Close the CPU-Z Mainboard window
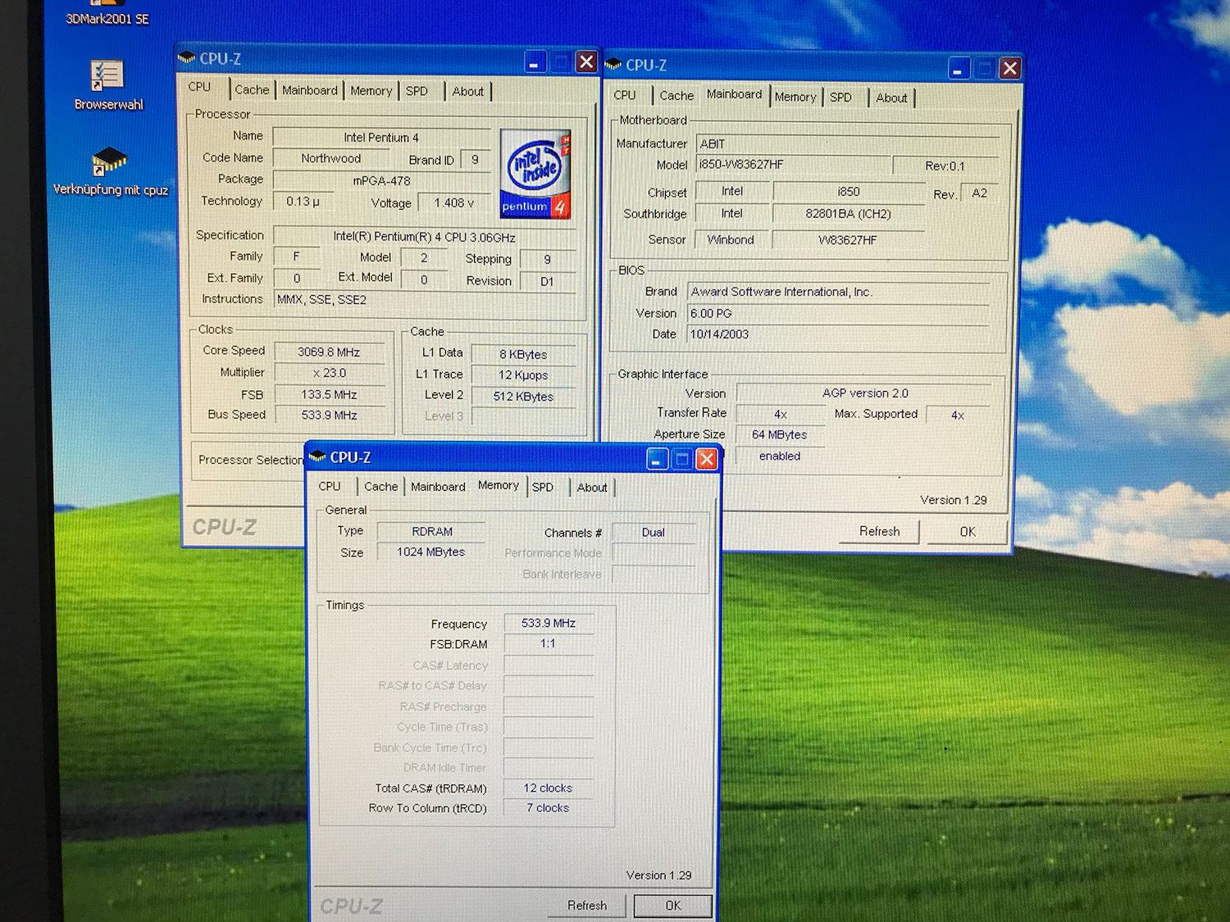The height and width of the screenshot is (922, 1230). click(1010, 69)
